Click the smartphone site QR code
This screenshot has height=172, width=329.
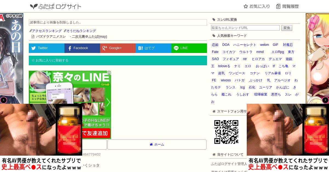[x=226, y=132]
